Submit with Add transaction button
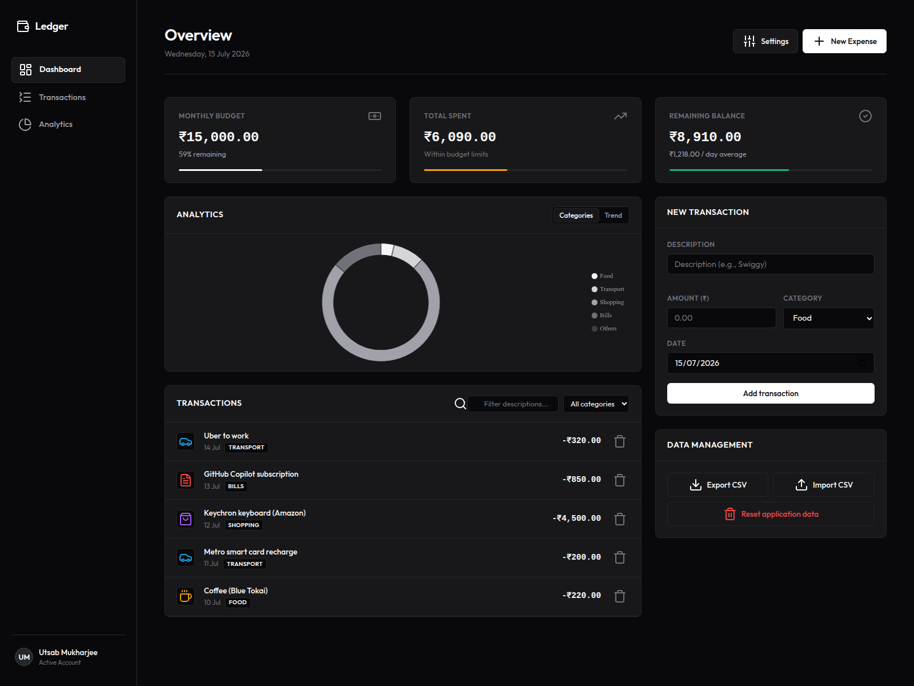 click(x=771, y=393)
